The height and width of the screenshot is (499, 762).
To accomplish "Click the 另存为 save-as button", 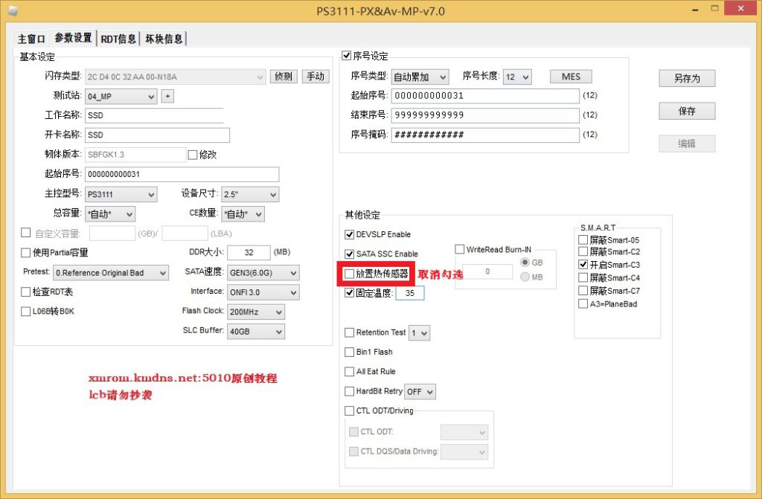I will pos(686,78).
